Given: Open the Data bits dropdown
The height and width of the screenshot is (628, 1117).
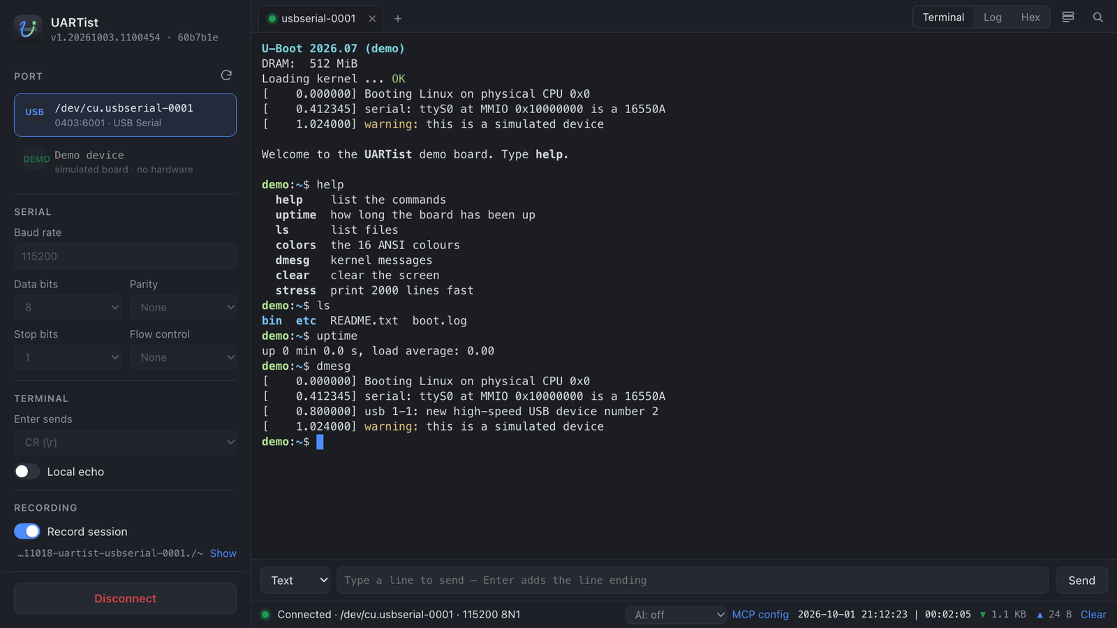Looking at the screenshot, I should tap(68, 308).
